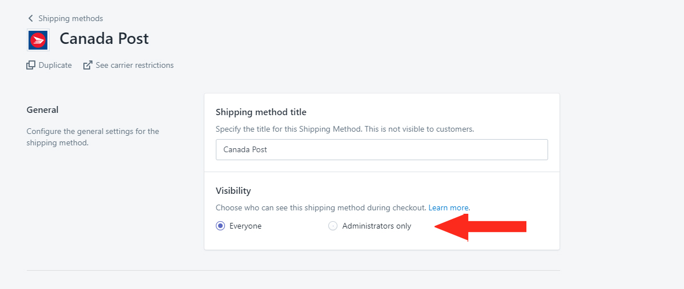The image size is (684, 289).
Task: Click the Administrators only label text
Action: (x=377, y=226)
